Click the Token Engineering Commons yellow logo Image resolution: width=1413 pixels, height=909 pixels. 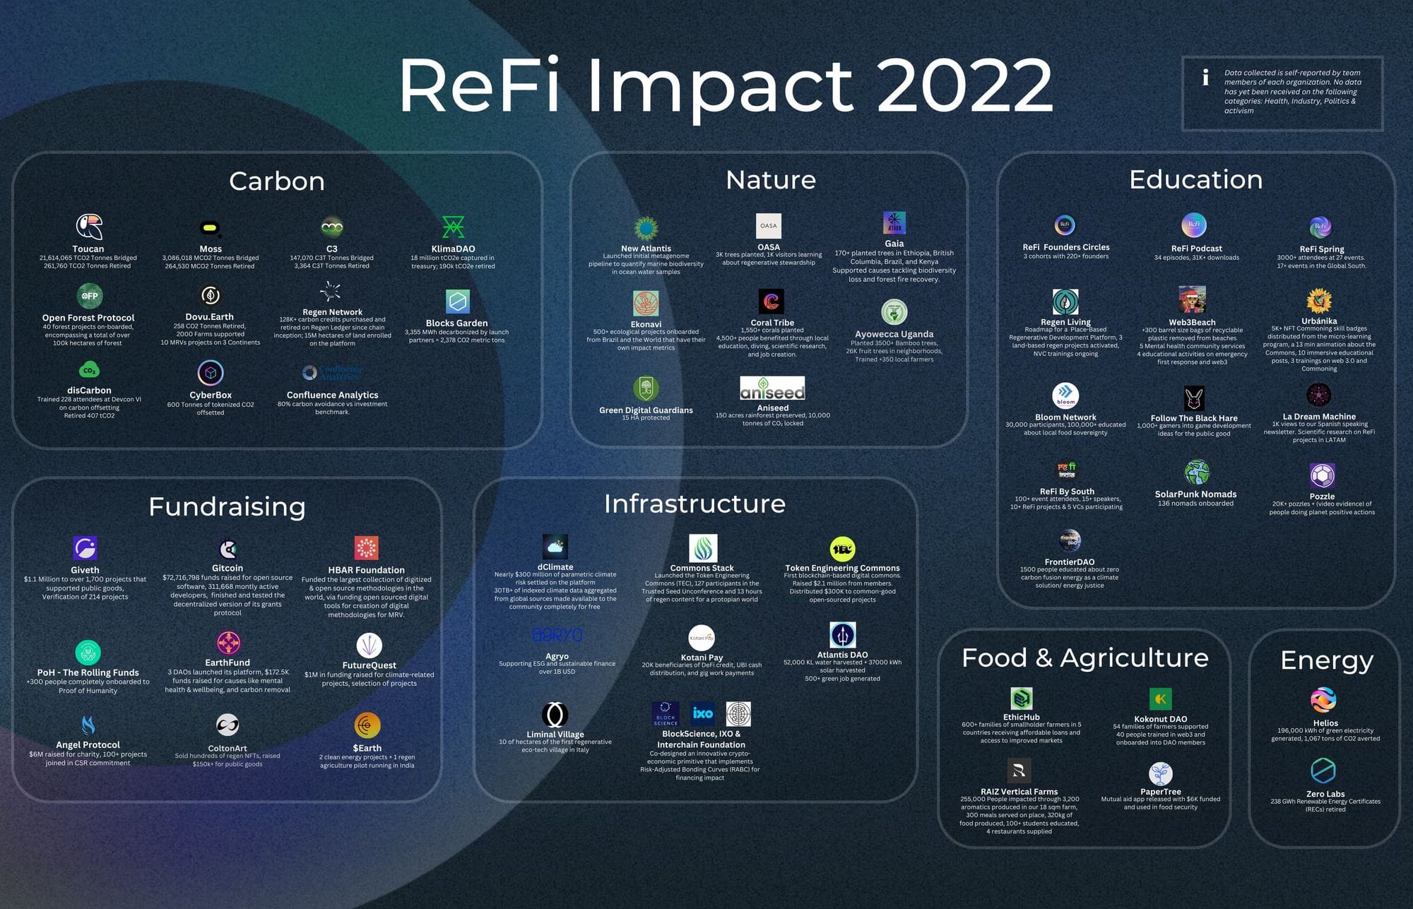pyautogui.click(x=842, y=549)
